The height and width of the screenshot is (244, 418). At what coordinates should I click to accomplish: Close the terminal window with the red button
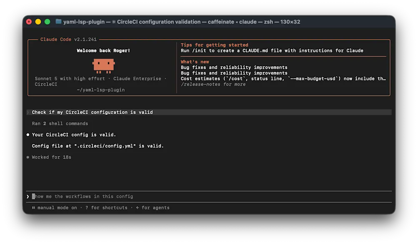[29, 22]
